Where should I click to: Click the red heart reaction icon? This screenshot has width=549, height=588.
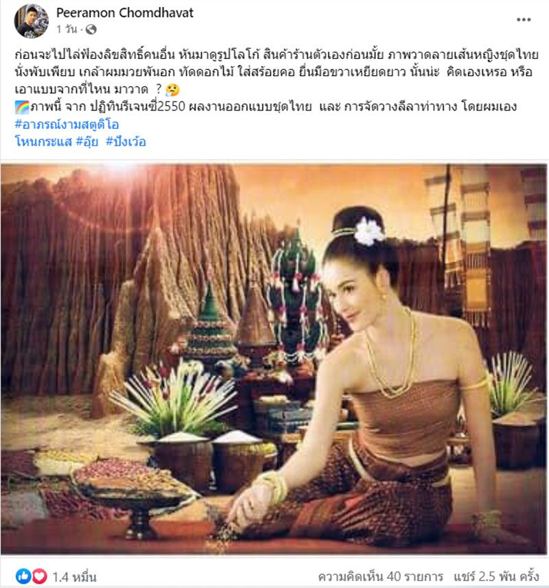tap(39, 576)
